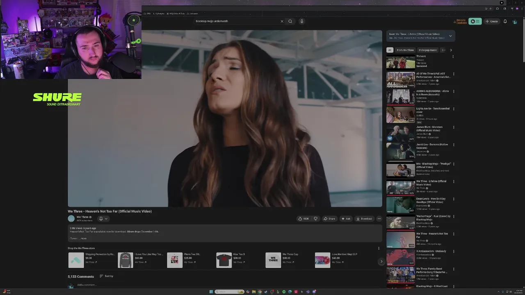This screenshot has width=525, height=295.
Task: Click the Share button
Action: click(x=329, y=219)
